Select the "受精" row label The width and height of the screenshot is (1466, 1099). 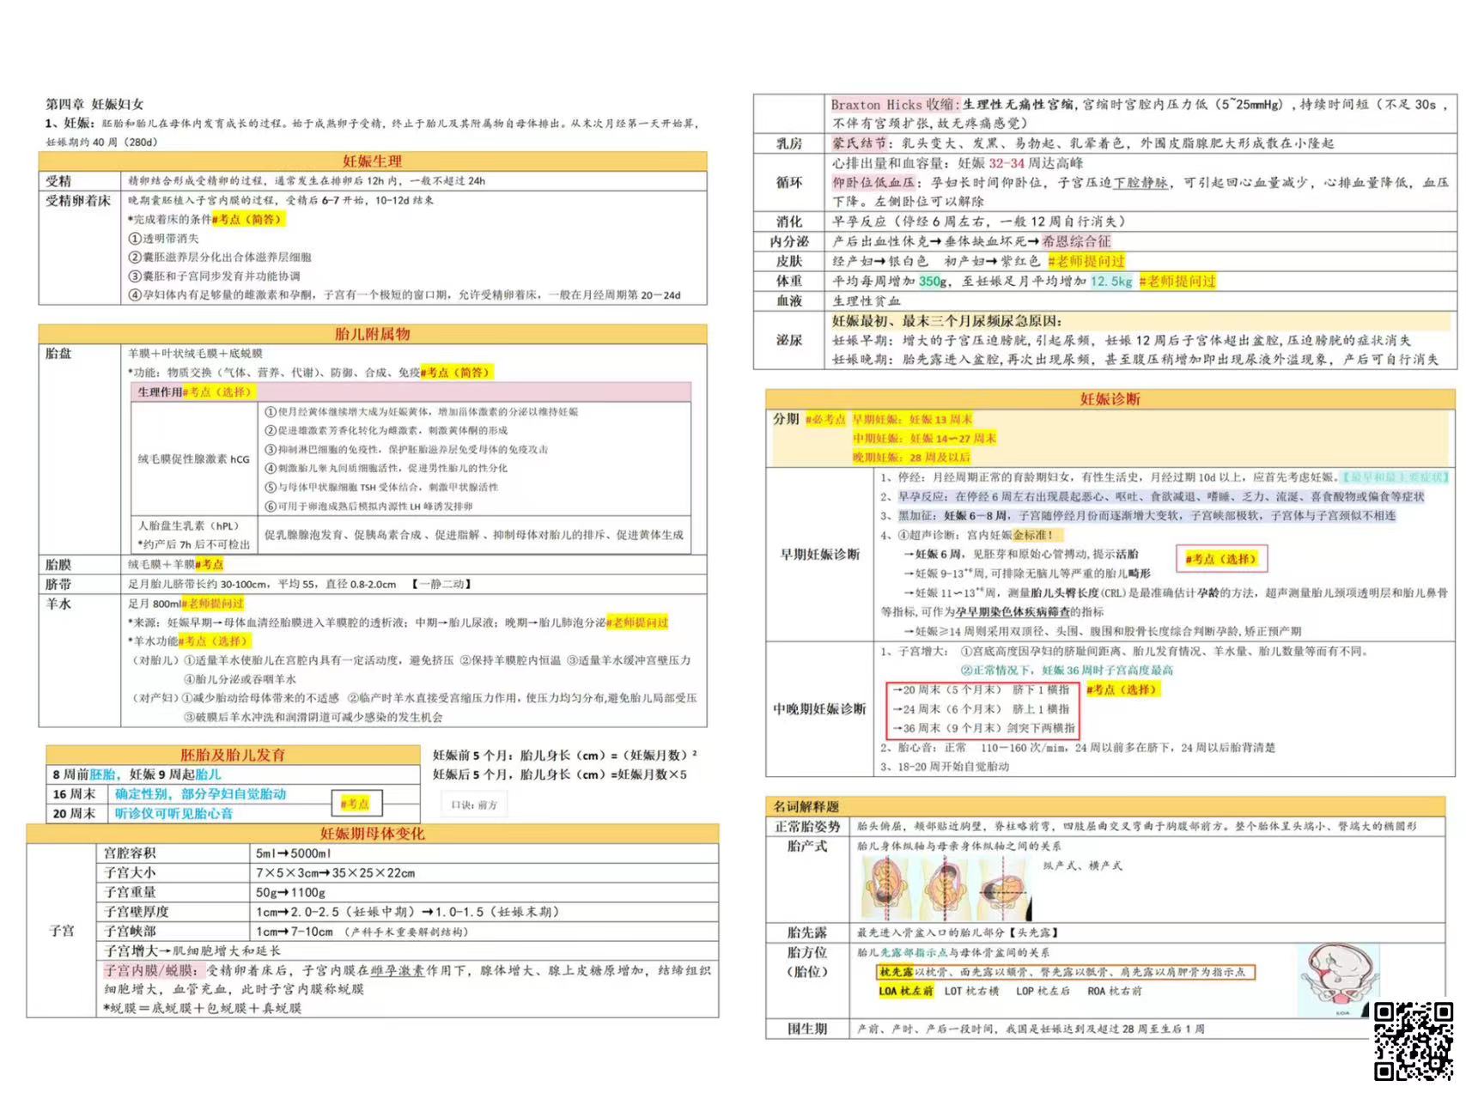click(58, 180)
